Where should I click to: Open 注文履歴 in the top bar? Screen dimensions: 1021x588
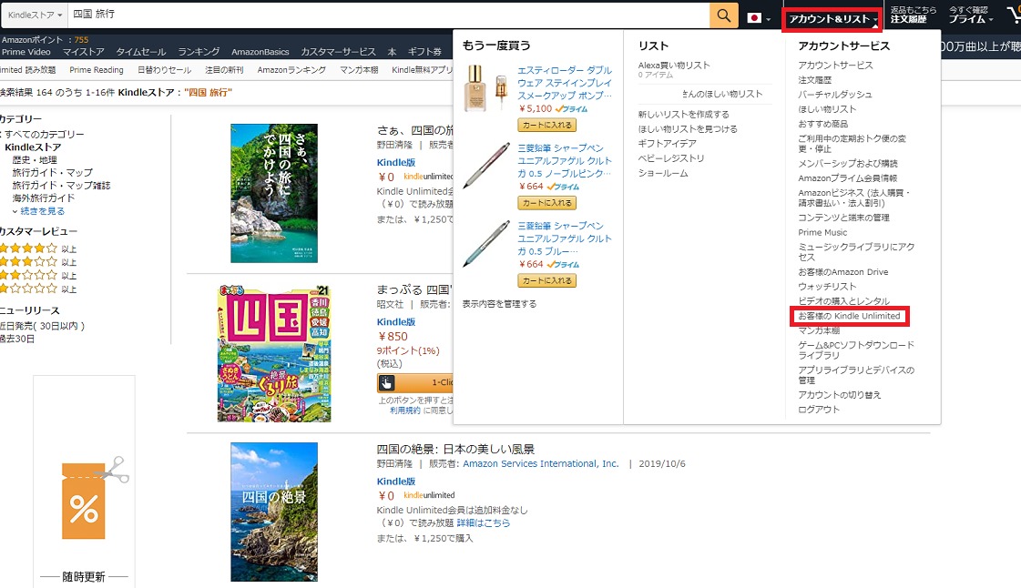(x=908, y=19)
